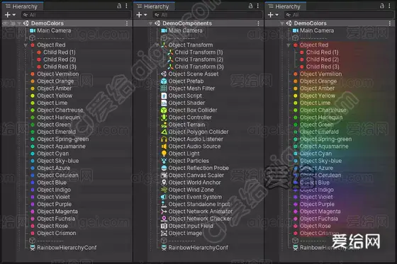Click the Main Camera icon in DemoComponents
Screen dimensions: 397x264
(164, 30)
